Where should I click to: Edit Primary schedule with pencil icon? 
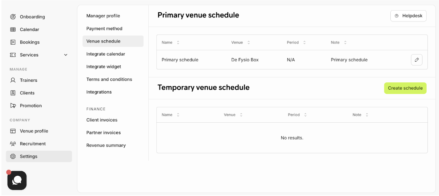(416, 60)
